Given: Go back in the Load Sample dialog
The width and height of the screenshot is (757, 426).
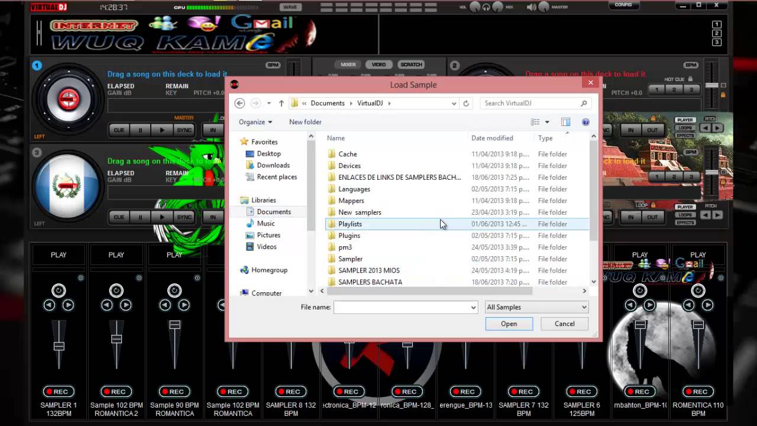Looking at the screenshot, I should point(240,103).
